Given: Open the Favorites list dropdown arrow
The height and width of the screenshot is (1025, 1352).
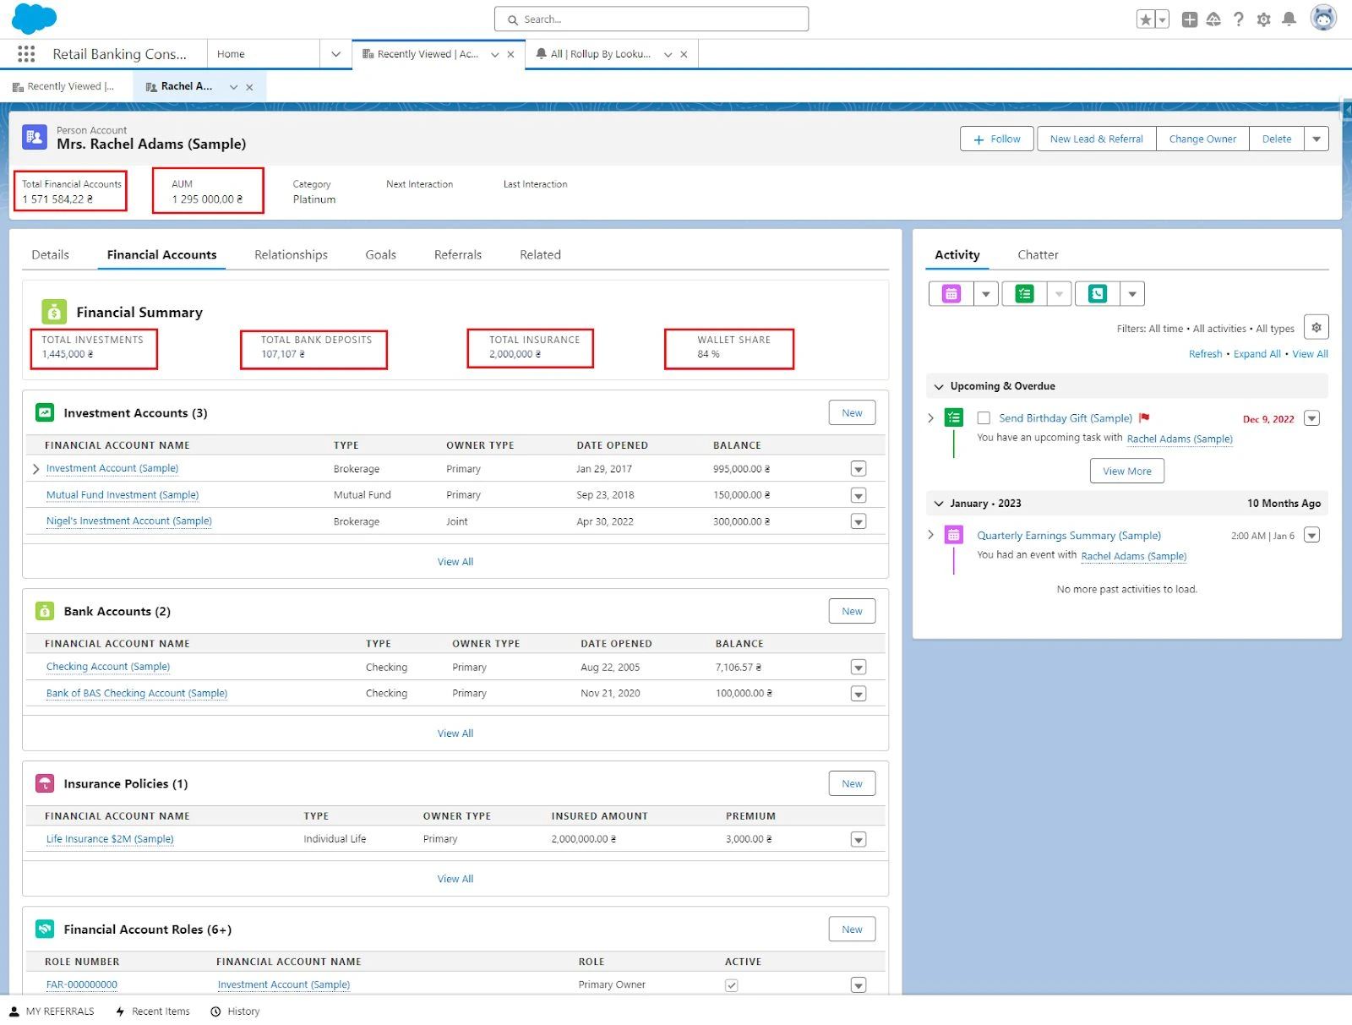Looking at the screenshot, I should (x=1163, y=19).
